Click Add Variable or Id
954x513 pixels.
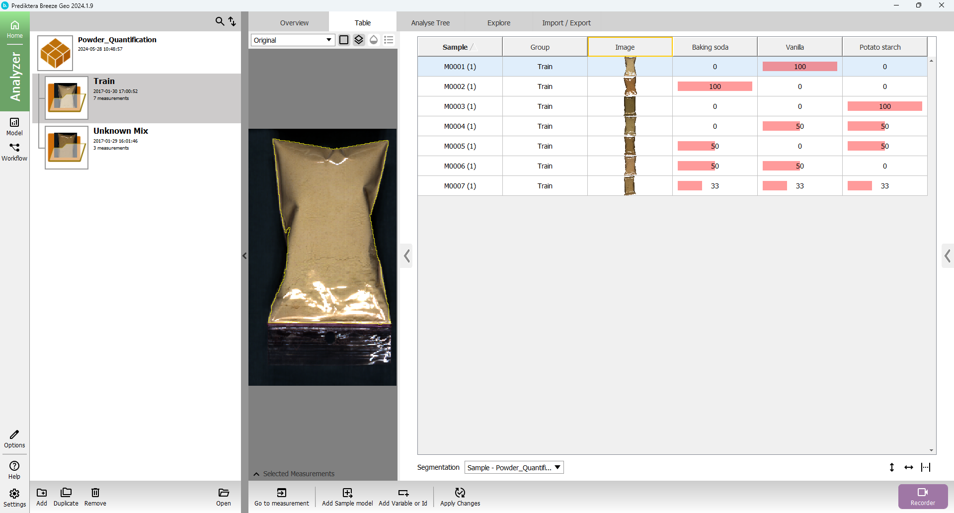[x=402, y=497]
